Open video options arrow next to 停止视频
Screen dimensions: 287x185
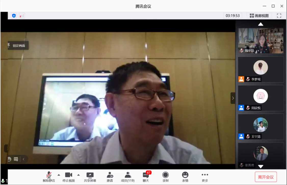click(79, 175)
